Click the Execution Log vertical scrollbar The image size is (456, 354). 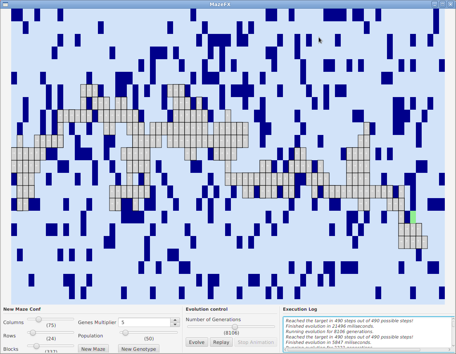(x=453, y=332)
